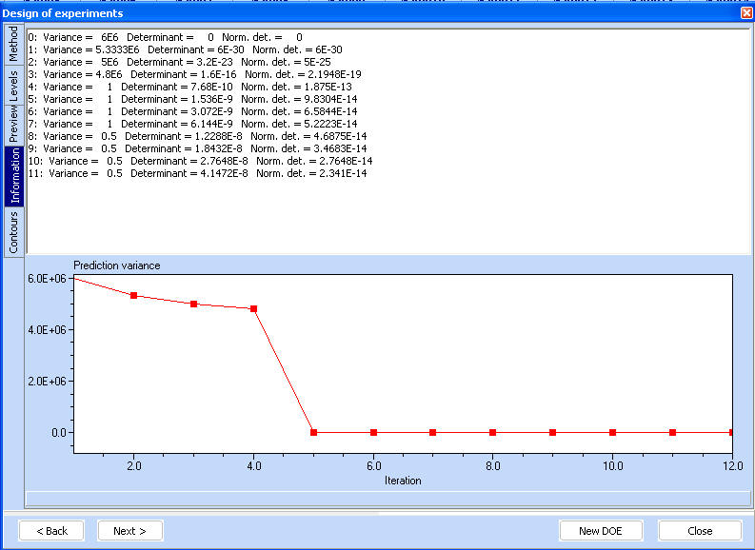Click the log line with Variance 4.8E6
The width and height of the screenshot is (755, 550).
coord(194,73)
